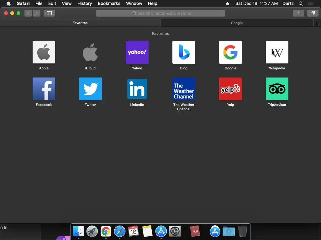
Task: Open Google Chrome from the Dock
Action: point(106,231)
